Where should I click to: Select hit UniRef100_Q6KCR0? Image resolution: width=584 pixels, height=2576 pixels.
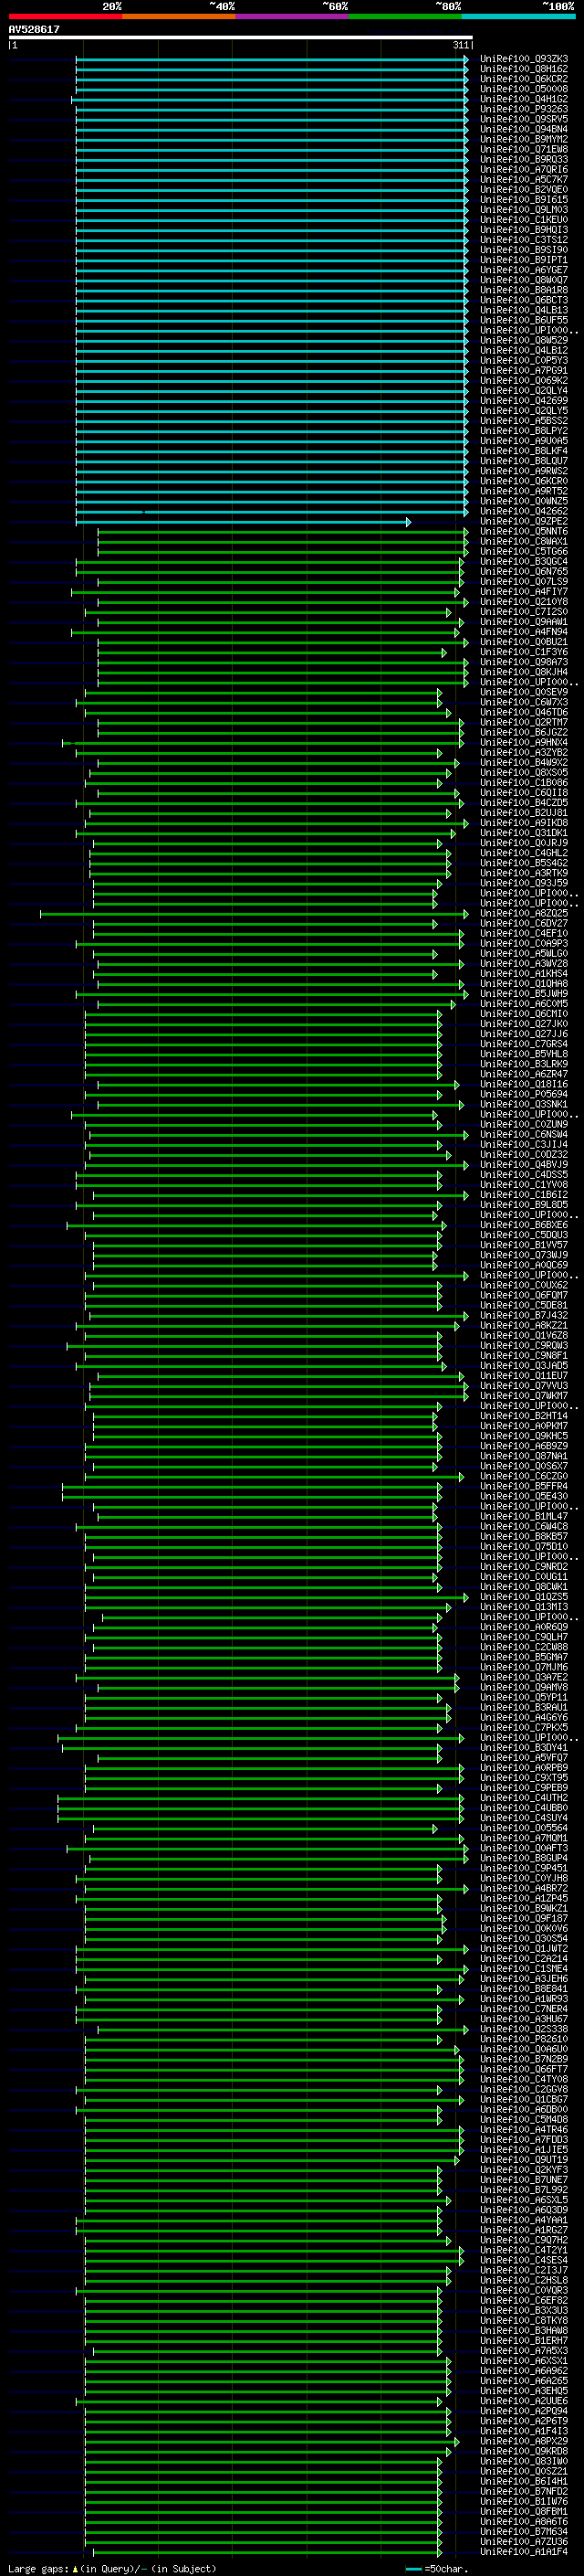[524, 481]
